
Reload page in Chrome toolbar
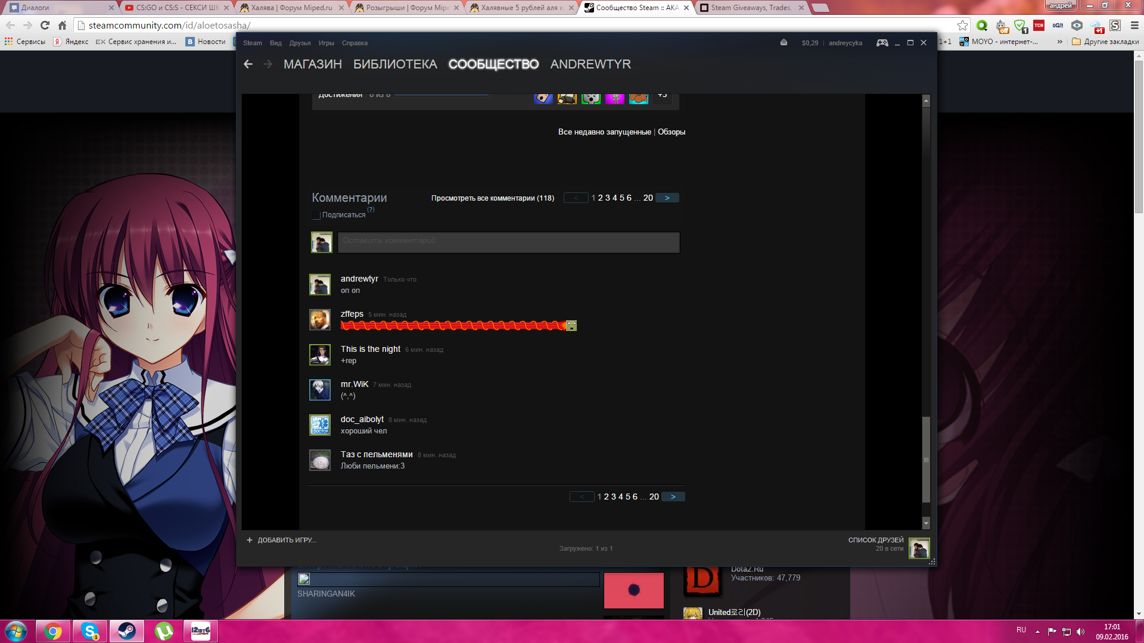click(45, 26)
